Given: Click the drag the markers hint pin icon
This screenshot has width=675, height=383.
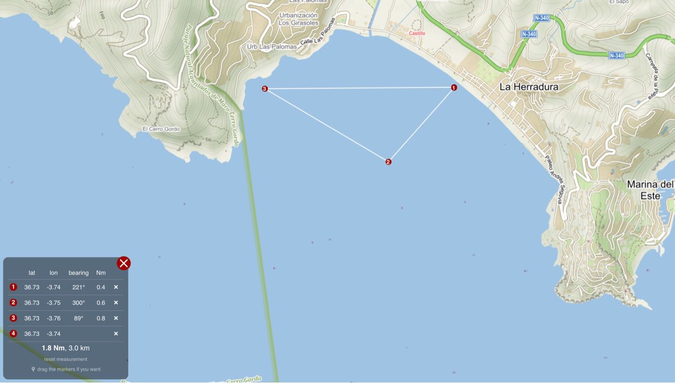Looking at the screenshot, I should click(33, 369).
